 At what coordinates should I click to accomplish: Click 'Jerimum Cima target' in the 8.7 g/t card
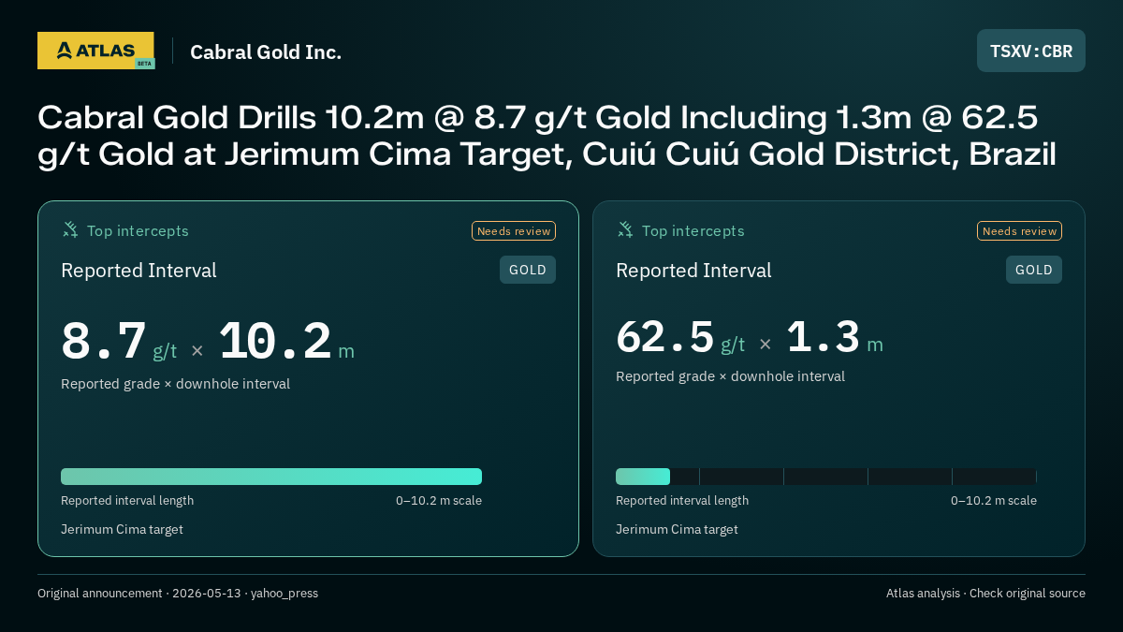(122, 530)
